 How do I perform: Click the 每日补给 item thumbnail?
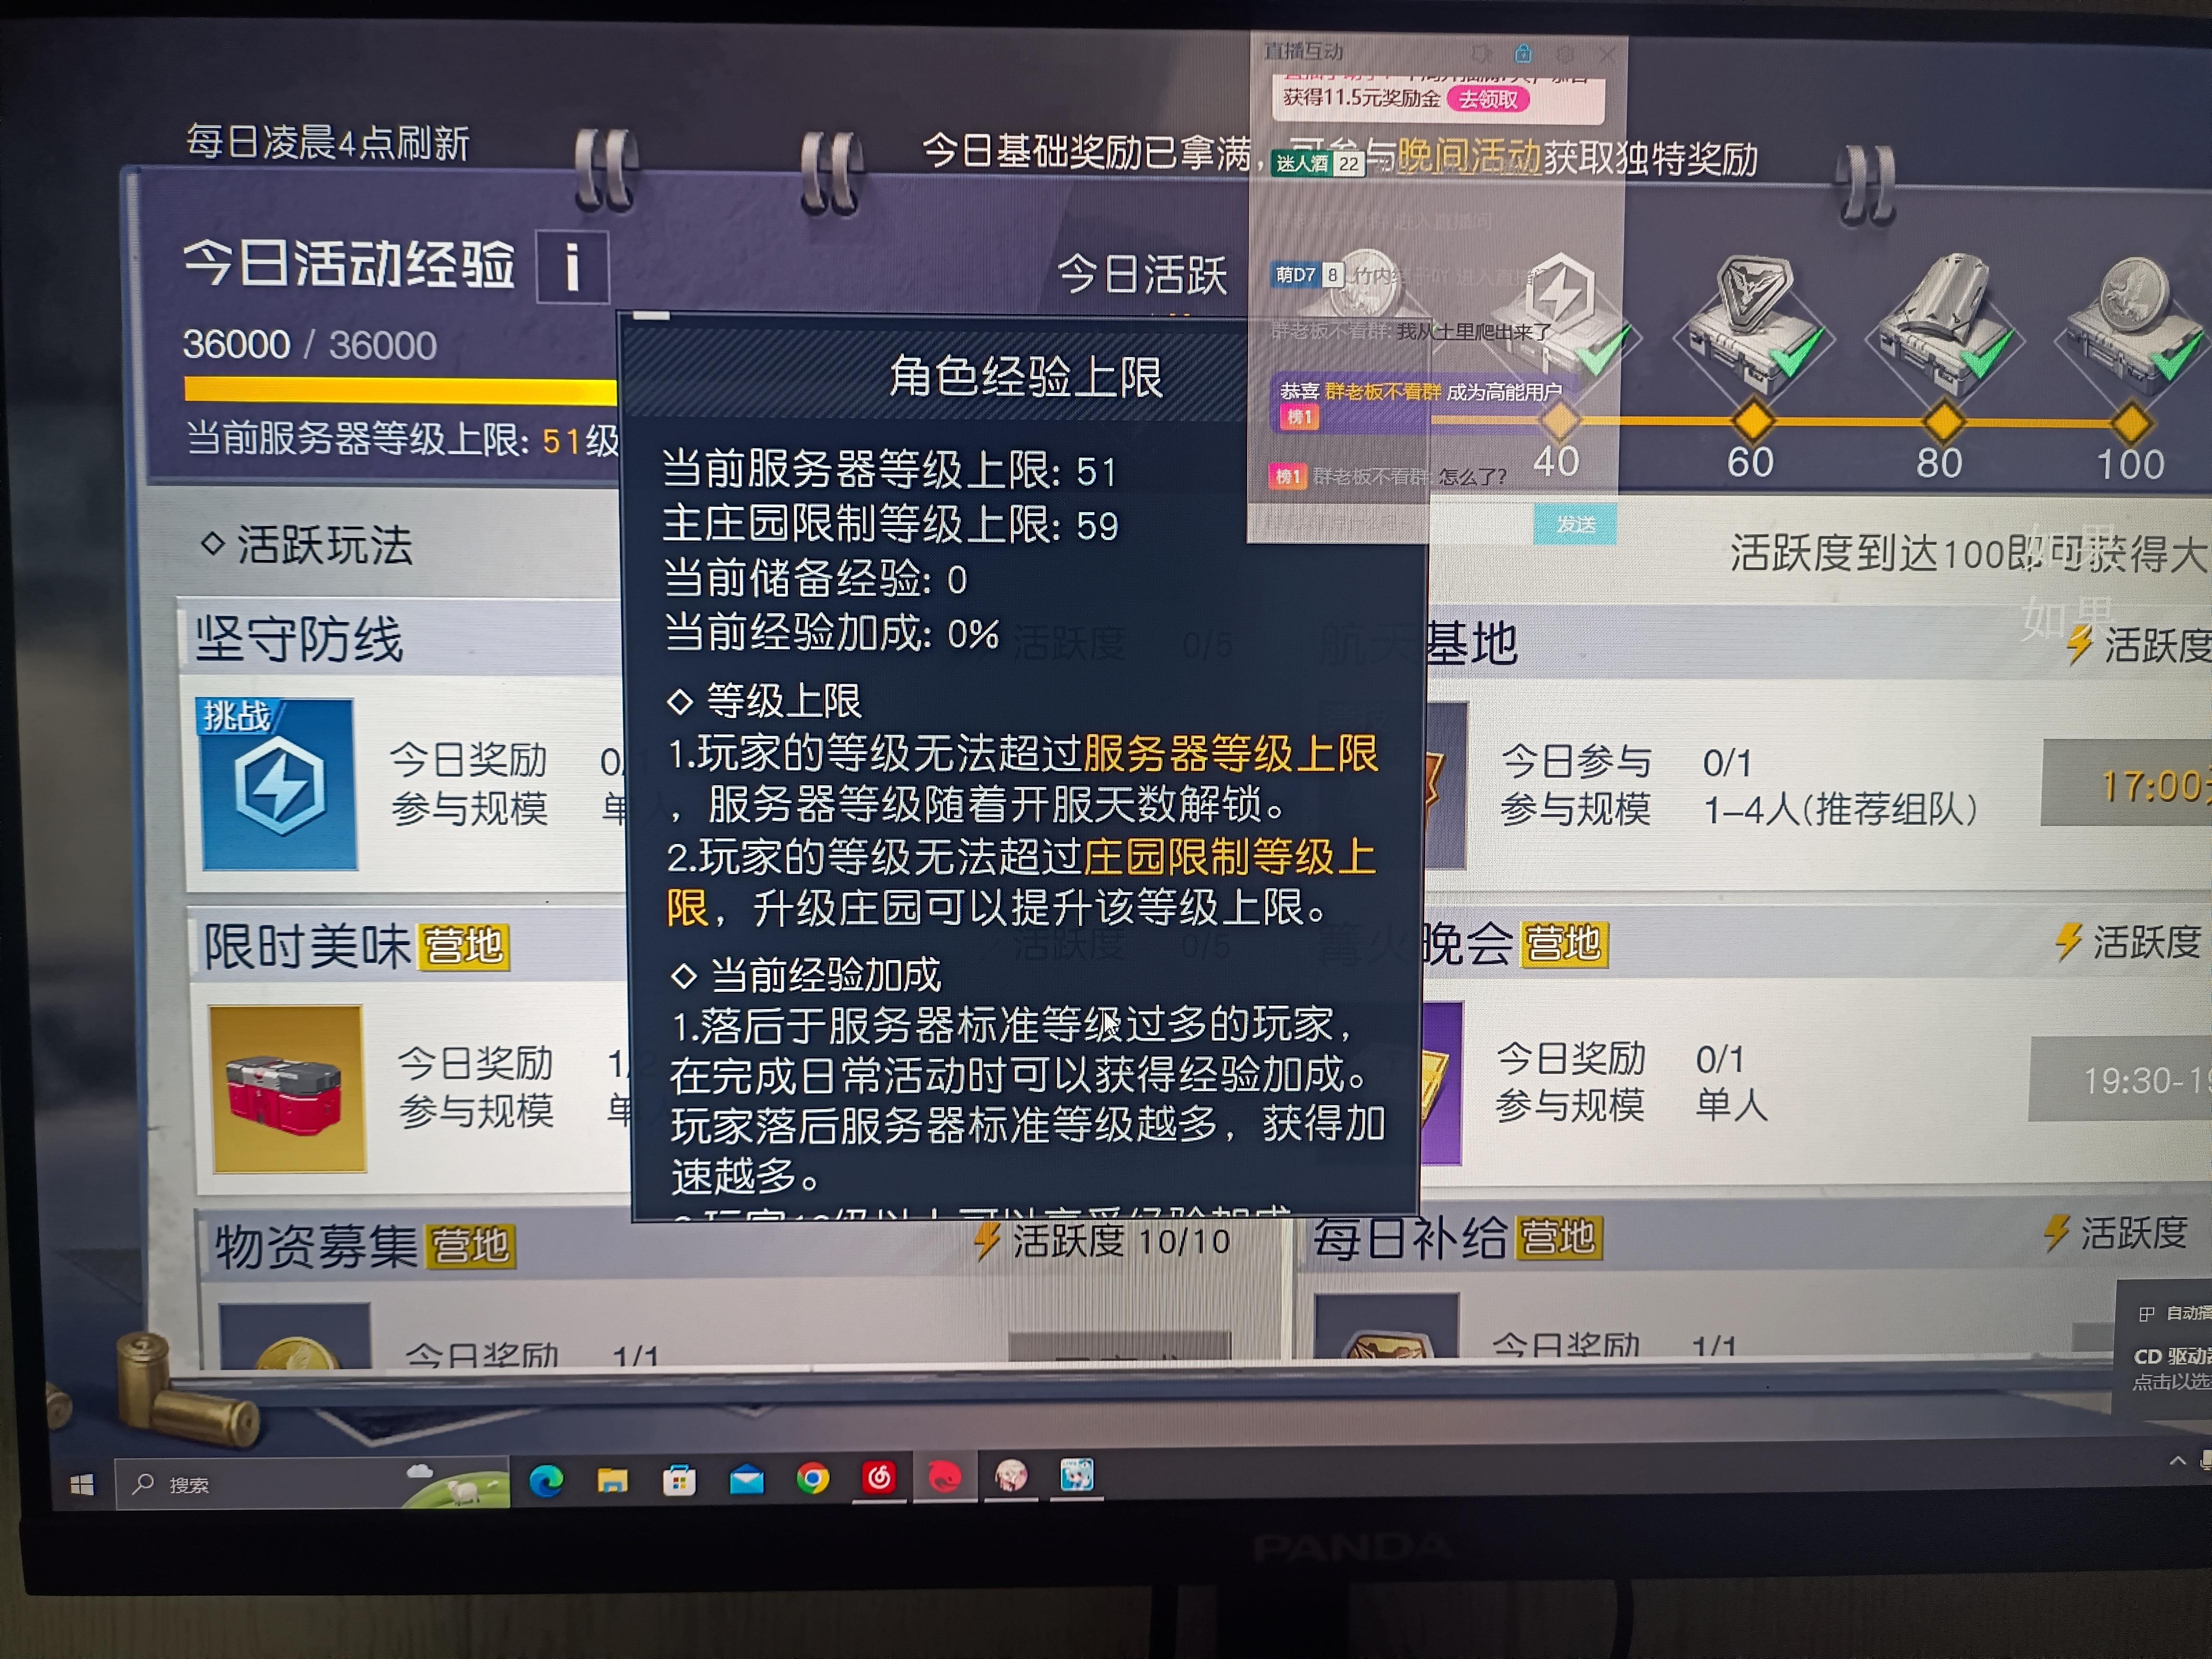(1386, 1326)
